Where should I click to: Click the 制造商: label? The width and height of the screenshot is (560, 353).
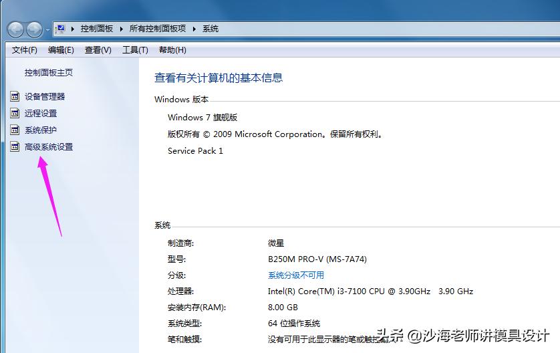[x=180, y=243]
